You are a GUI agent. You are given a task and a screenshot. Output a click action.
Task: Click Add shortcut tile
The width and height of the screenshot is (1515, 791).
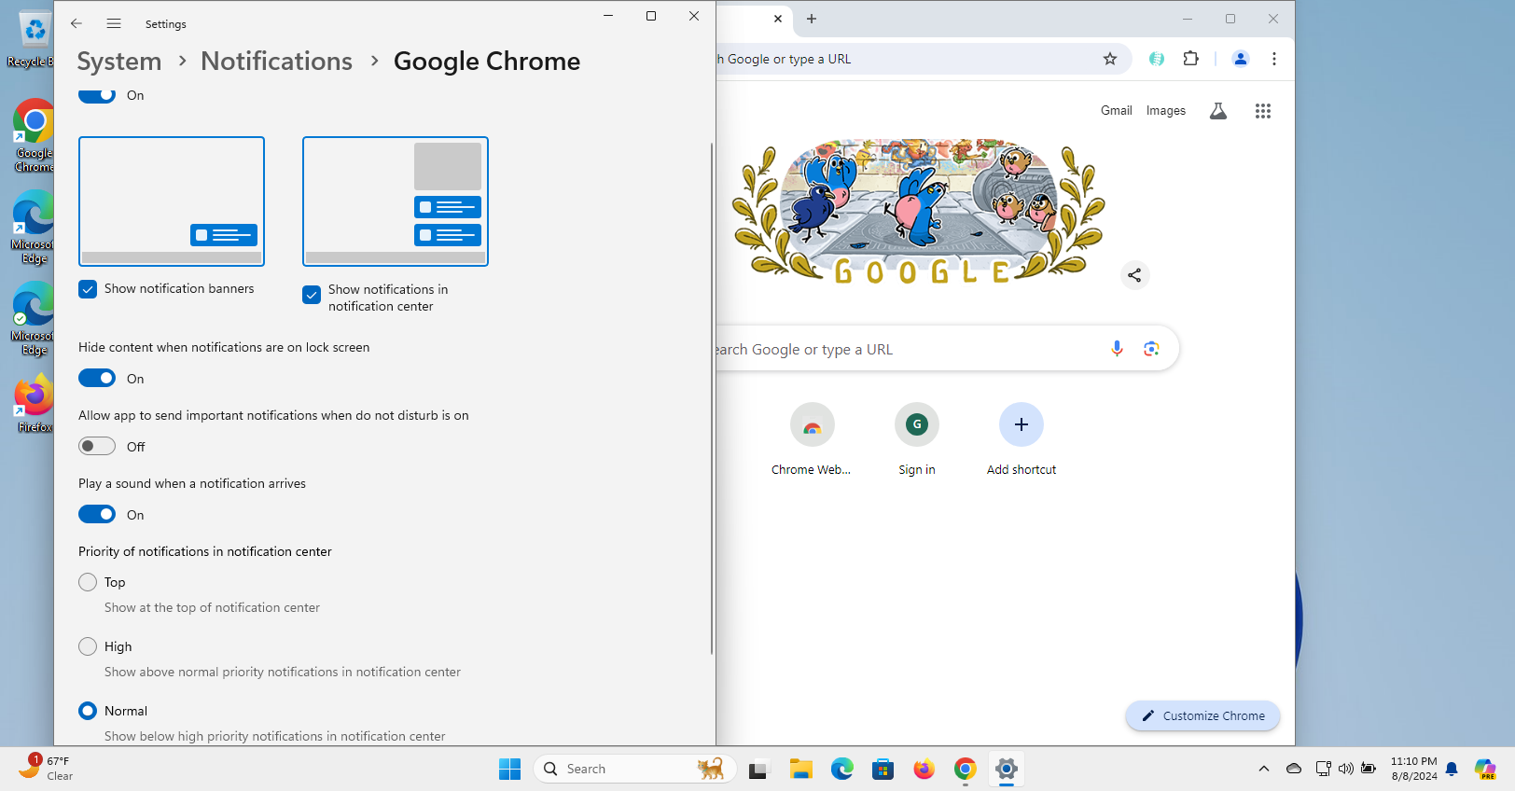tap(1022, 439)
